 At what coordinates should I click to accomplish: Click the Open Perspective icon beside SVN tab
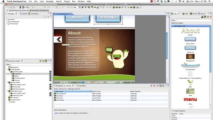pos(7,10)
